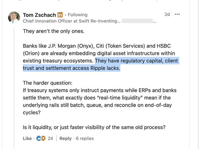Click the LinkedIn badge beside Tom Zschach

click(x=60, y=15)
